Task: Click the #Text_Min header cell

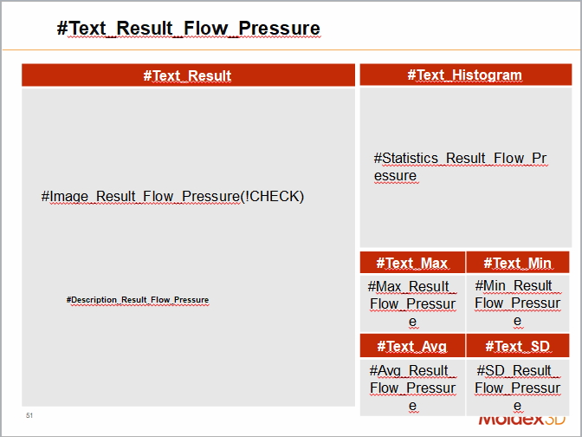Action: pyautogui.click(x=518, y=263)
